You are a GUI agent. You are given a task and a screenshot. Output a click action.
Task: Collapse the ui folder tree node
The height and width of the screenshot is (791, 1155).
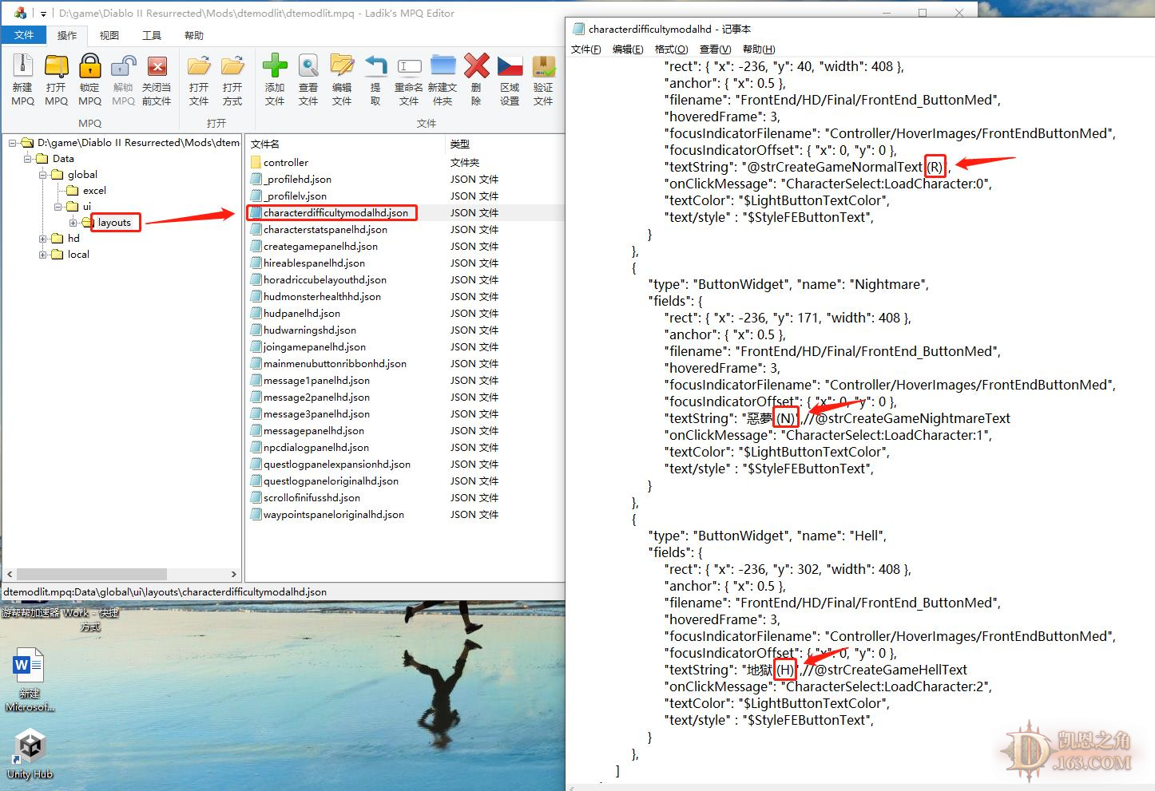(x=58, y=207)
